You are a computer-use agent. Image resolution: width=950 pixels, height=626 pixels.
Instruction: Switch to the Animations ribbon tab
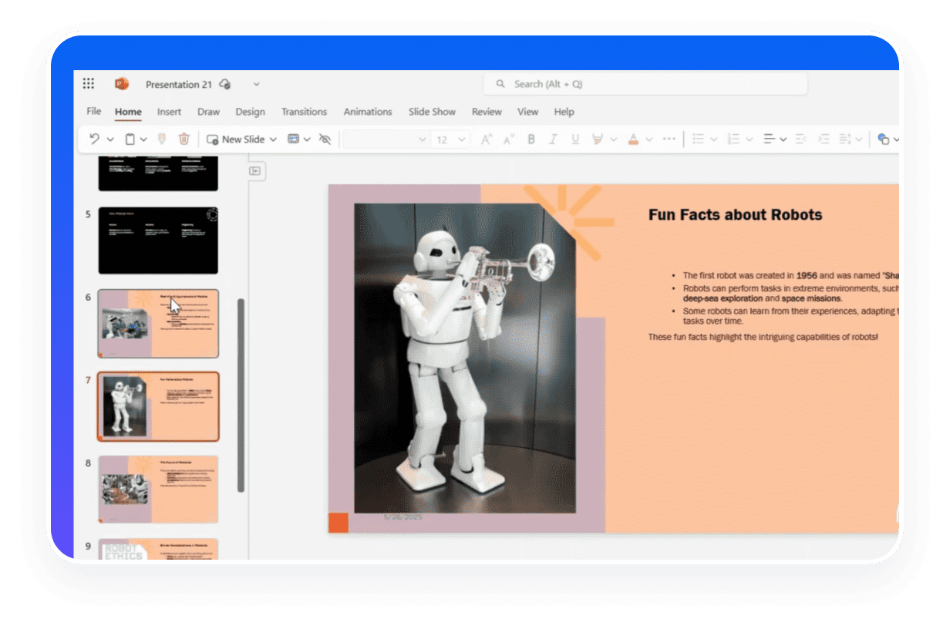(x=367, y=112)
